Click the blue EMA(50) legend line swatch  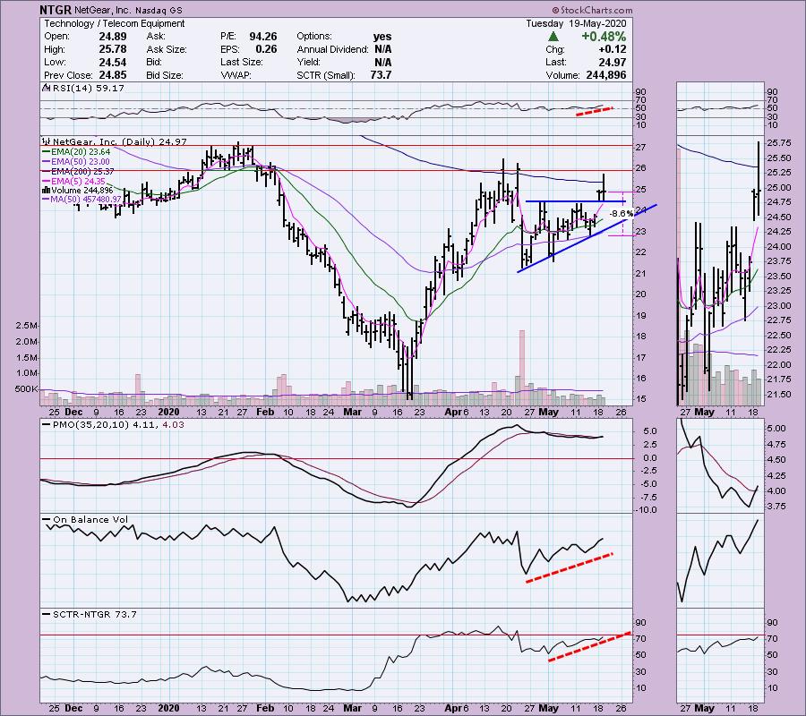[x=47, y=162]
